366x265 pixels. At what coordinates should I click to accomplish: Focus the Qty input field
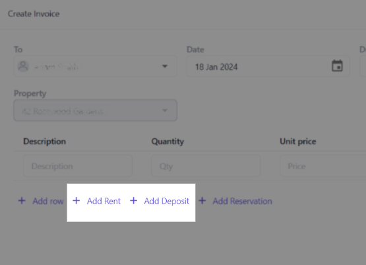(206, 166)
